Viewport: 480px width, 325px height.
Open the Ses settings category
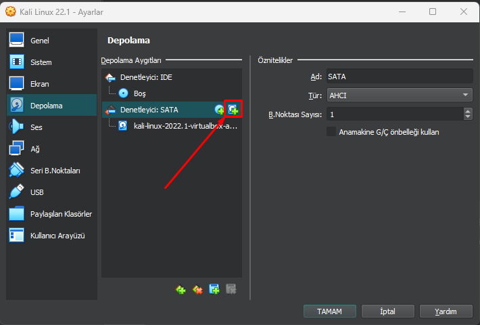coord(52,127)
